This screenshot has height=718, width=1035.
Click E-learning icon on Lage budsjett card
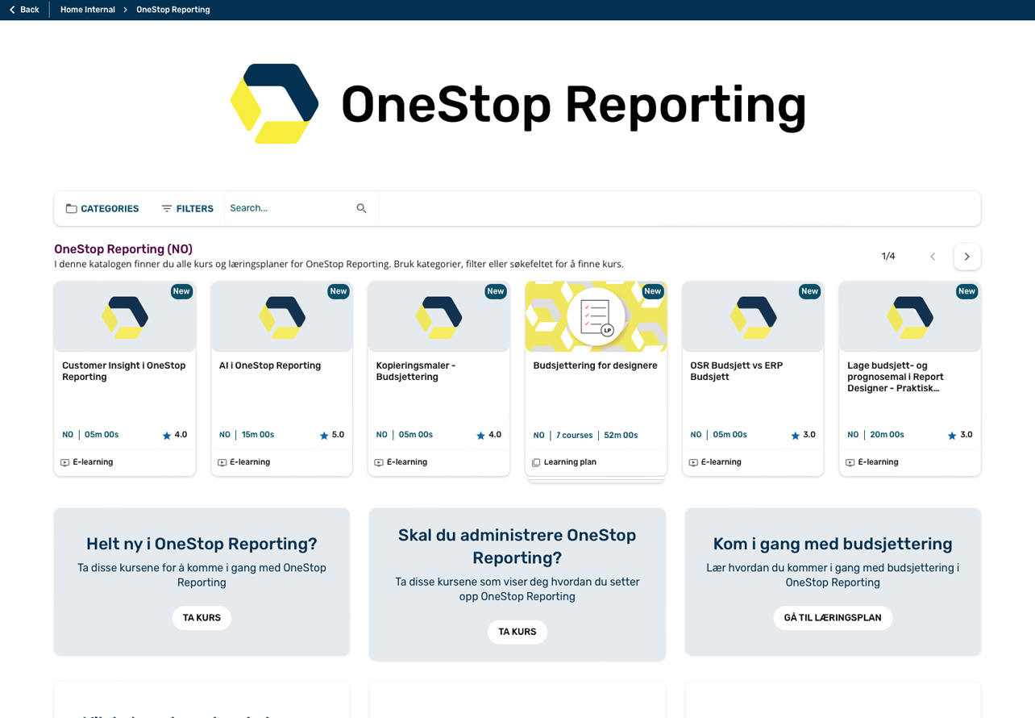[850, 462]
